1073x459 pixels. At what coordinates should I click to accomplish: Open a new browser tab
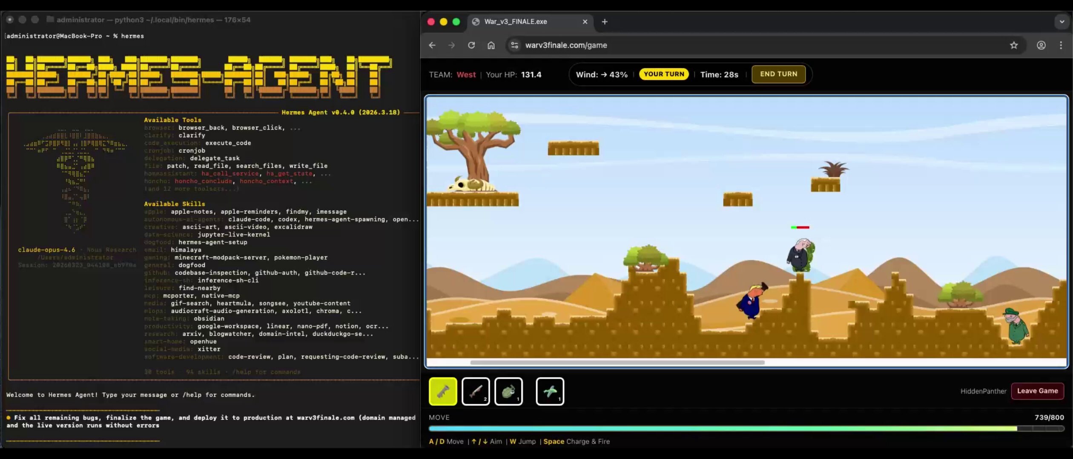(x=605, y=22)
